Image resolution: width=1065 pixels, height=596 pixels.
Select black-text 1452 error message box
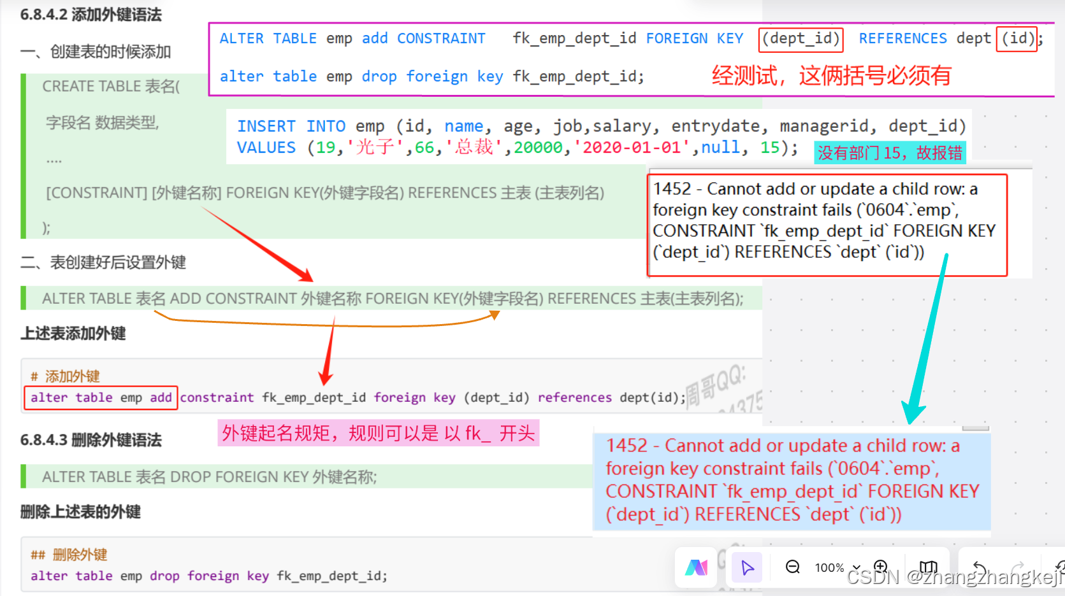click(827, 225)
